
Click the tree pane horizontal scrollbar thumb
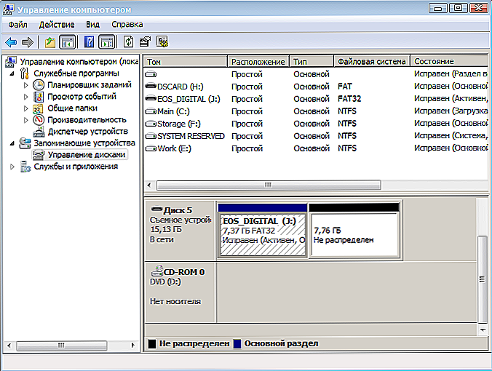(61, 346)
